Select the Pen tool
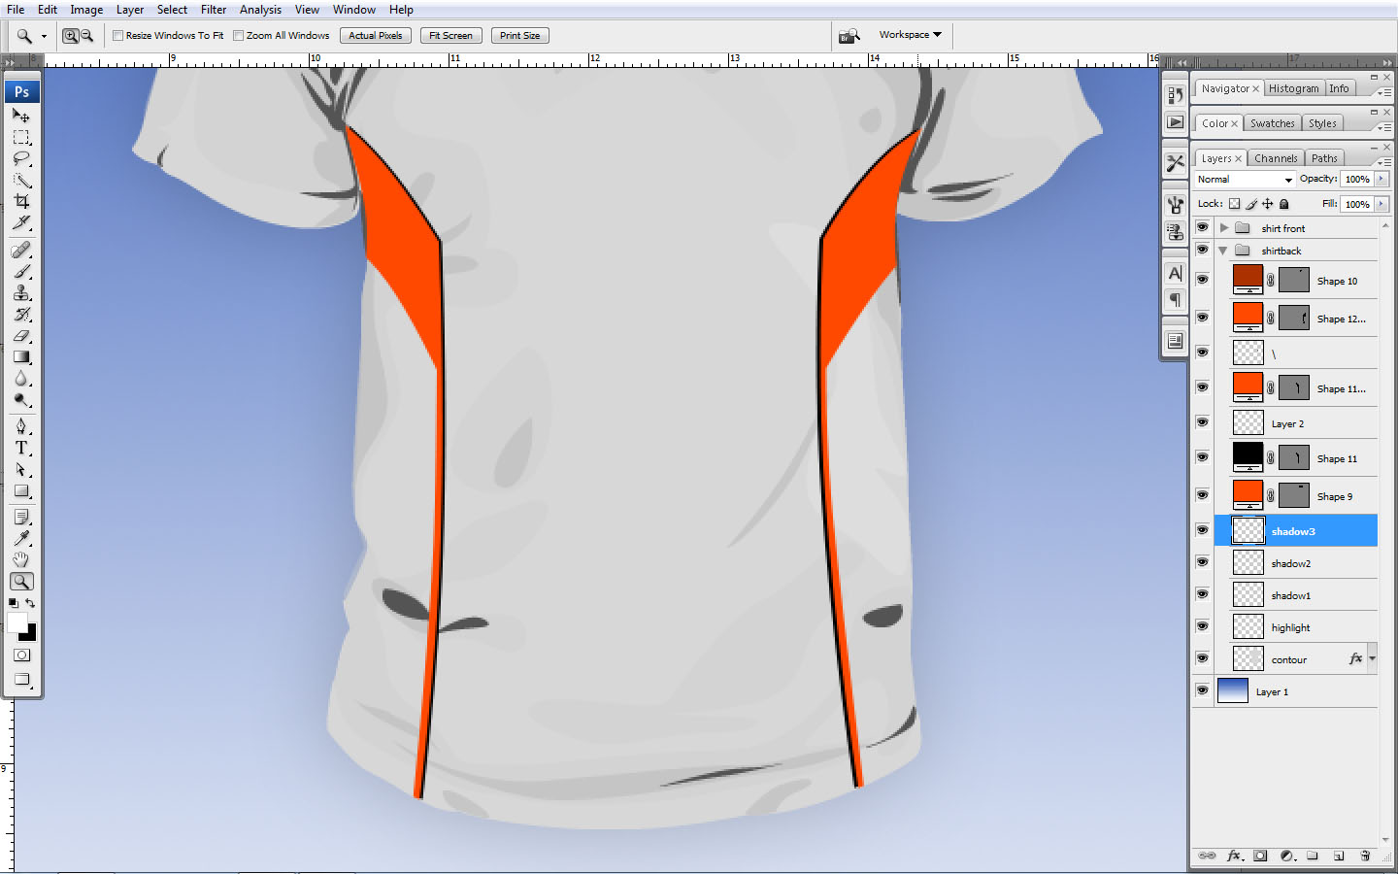The width and height of the screenshot is (1398, 874). coord(21,425)
